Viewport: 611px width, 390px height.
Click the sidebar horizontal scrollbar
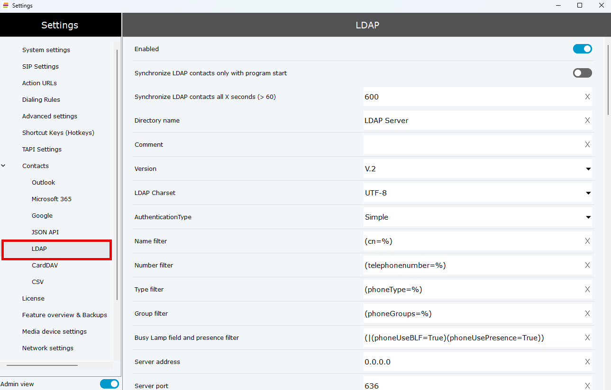point(42,365)
